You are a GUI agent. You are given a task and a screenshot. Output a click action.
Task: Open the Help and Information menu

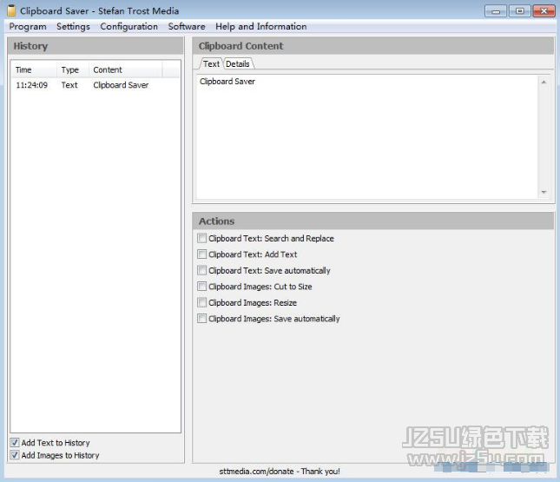261,26
